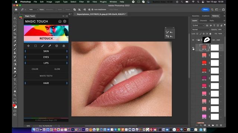Select the Hand tool

coord(15,91)
